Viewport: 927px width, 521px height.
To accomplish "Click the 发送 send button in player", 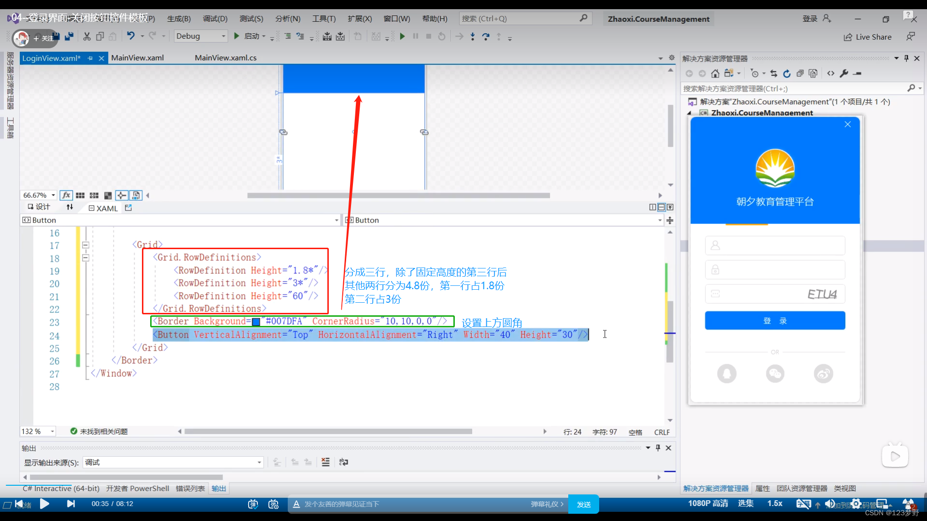I will pyautogui.click(x=584, y=504).
